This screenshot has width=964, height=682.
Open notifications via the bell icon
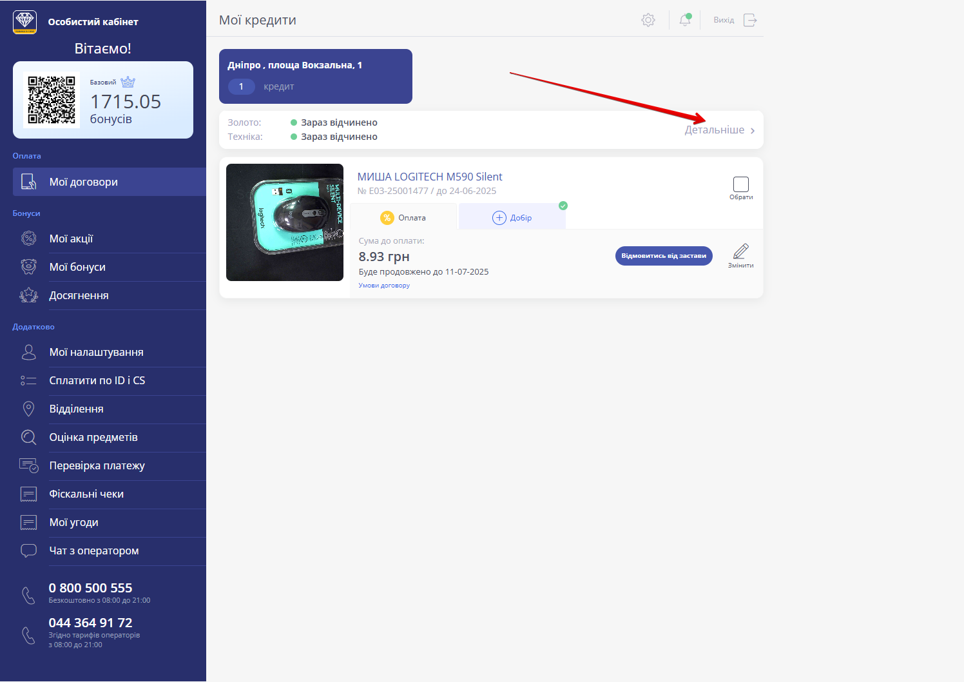684,20
